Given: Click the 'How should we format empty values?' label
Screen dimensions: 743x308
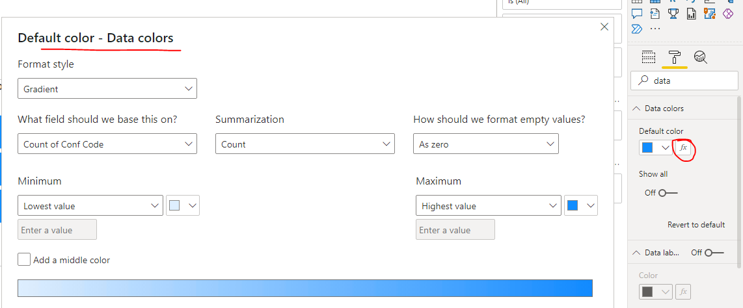Looking at the screenshot, I should tap(500, 119).
